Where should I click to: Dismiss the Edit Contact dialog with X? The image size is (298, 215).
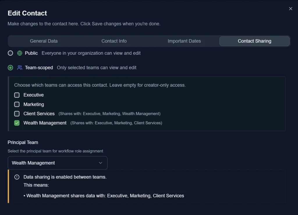coord(290,8)
